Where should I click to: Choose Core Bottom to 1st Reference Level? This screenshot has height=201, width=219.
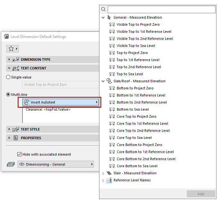(x=145, y=152)
